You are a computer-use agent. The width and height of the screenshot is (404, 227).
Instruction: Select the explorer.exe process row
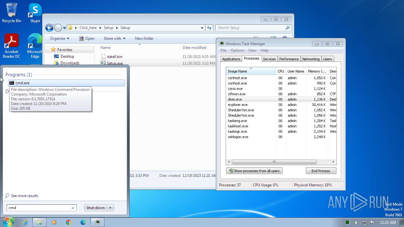281,105
